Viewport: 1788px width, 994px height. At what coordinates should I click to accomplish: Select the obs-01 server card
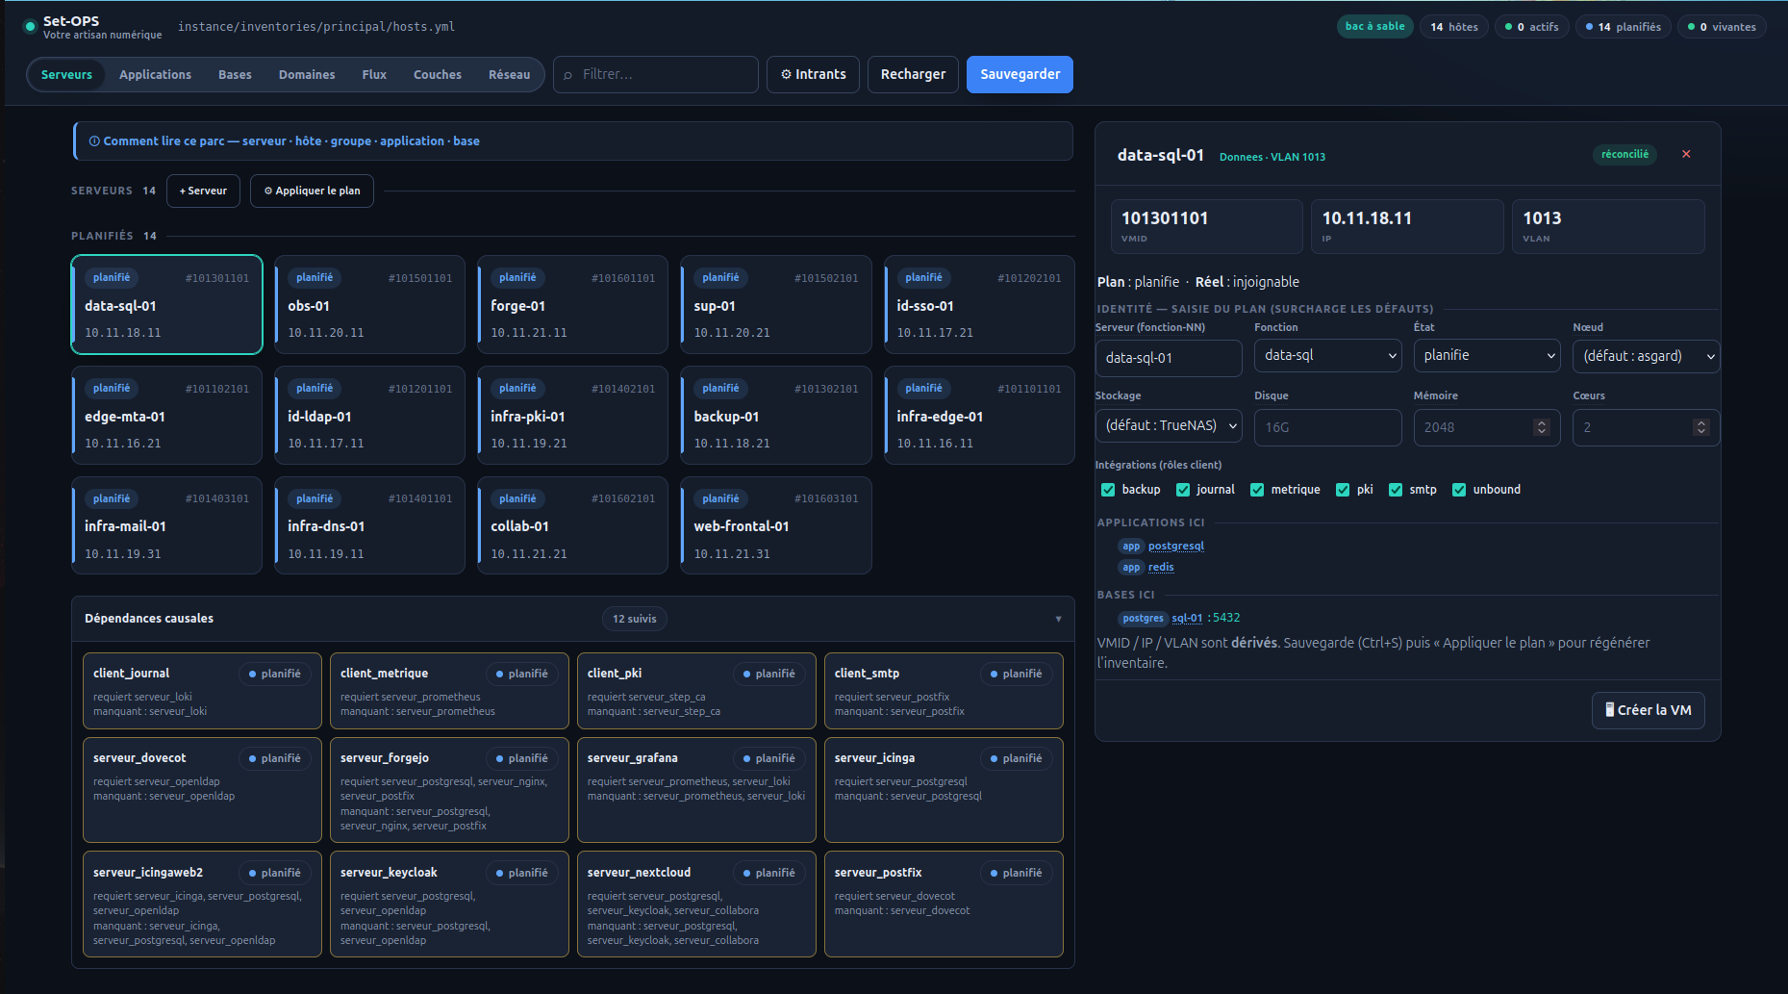point(369,304)
